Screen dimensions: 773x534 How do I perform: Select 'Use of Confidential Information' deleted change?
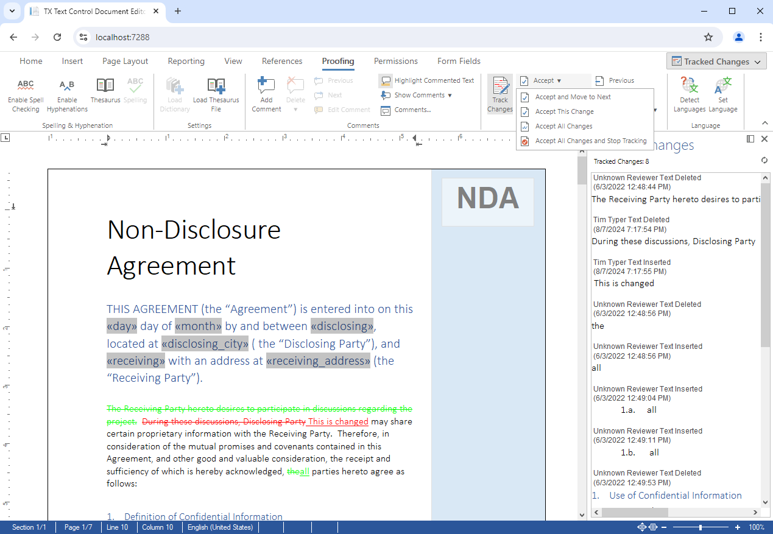[675, 485]
